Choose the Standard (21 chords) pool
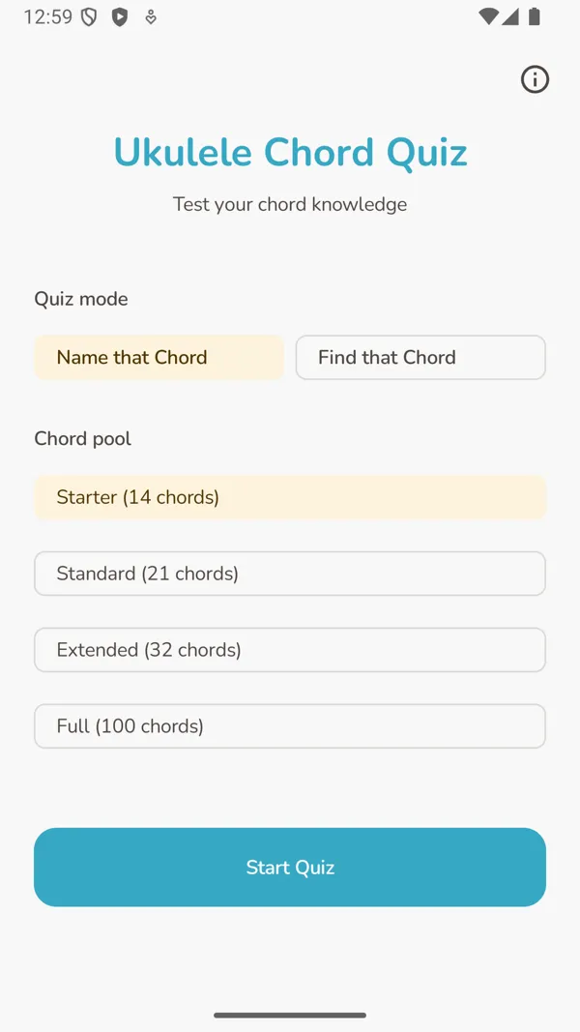This screenshot has height=1032, width=580. click(290, 574)
